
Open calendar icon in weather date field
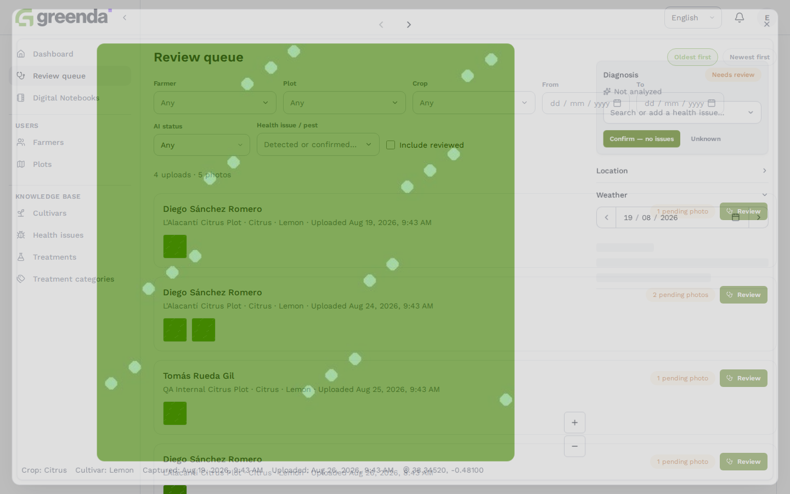(x=736, y=217)
